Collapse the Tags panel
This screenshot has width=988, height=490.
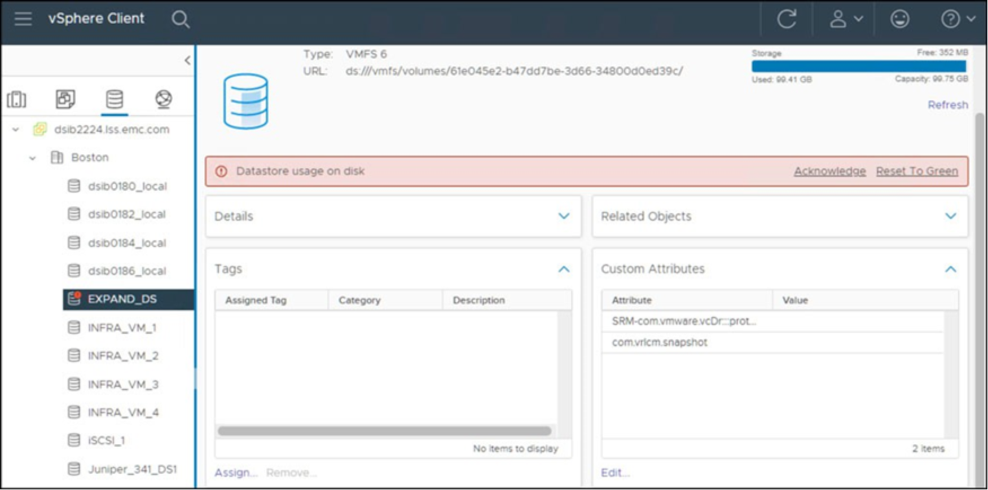[x=564, y=270]
